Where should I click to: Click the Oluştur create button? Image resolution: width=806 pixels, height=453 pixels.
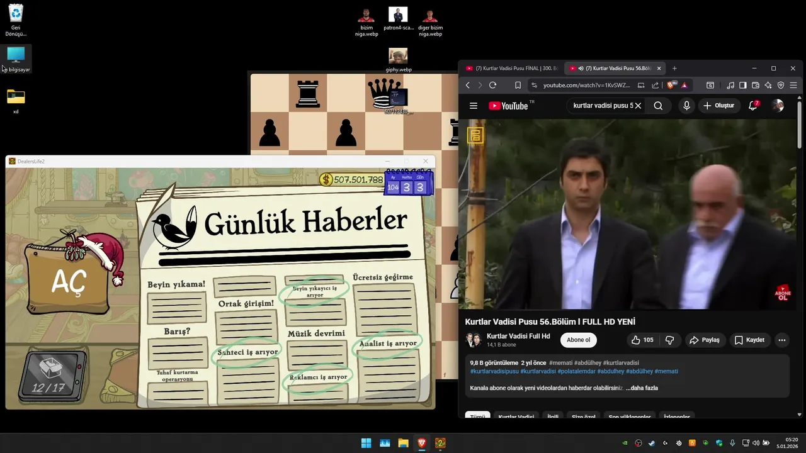718,106
